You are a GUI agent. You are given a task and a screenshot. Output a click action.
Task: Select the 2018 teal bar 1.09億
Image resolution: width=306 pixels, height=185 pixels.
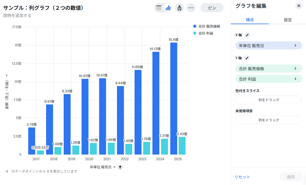pos(58,151)
